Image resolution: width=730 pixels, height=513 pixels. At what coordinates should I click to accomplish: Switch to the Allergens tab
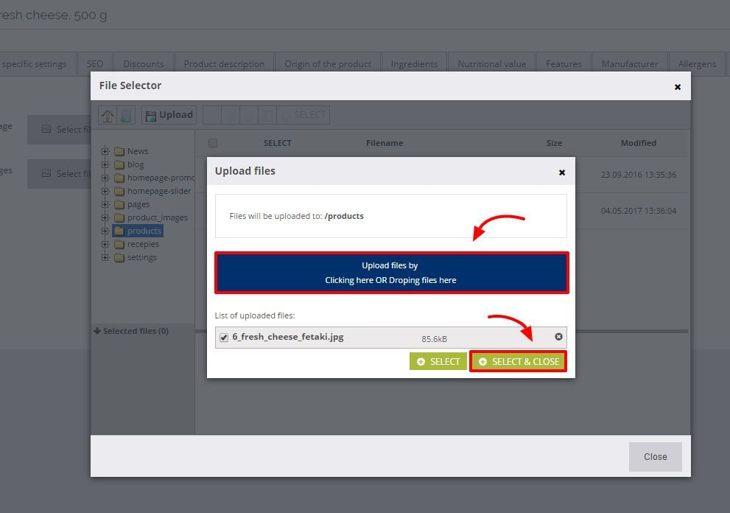pyautogui.click(x=697, y=64)
